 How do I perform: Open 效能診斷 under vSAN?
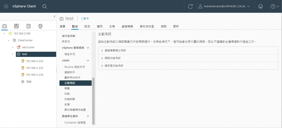point(70,99)
